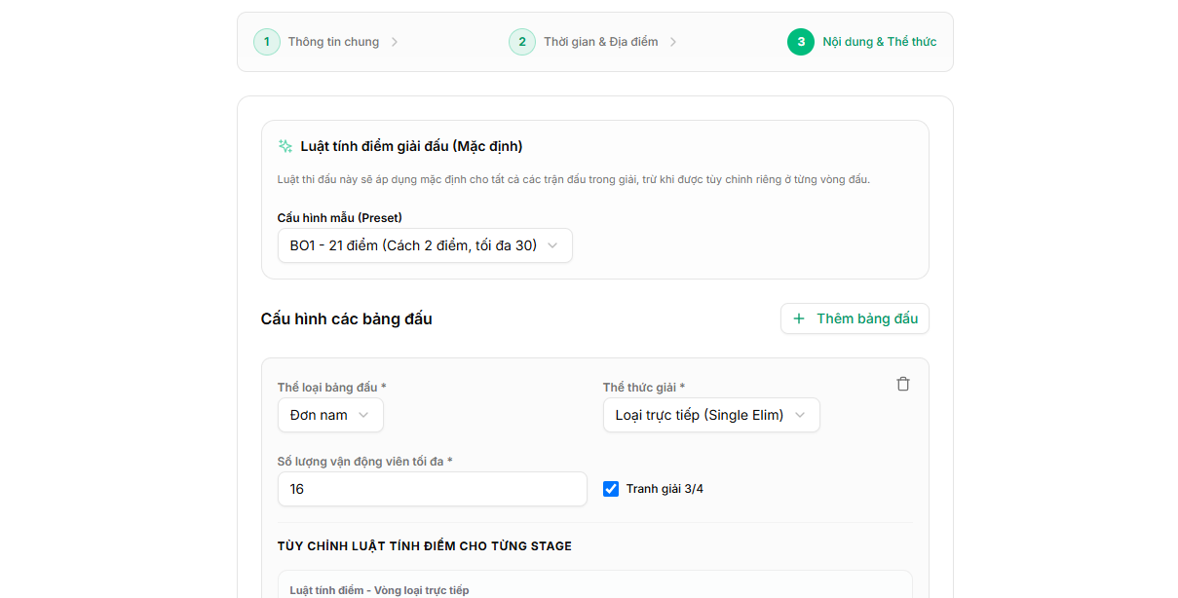1178x598 pixels.
Task: Add a bracket with Thêm bảng đấu
Action: (855, 318)
